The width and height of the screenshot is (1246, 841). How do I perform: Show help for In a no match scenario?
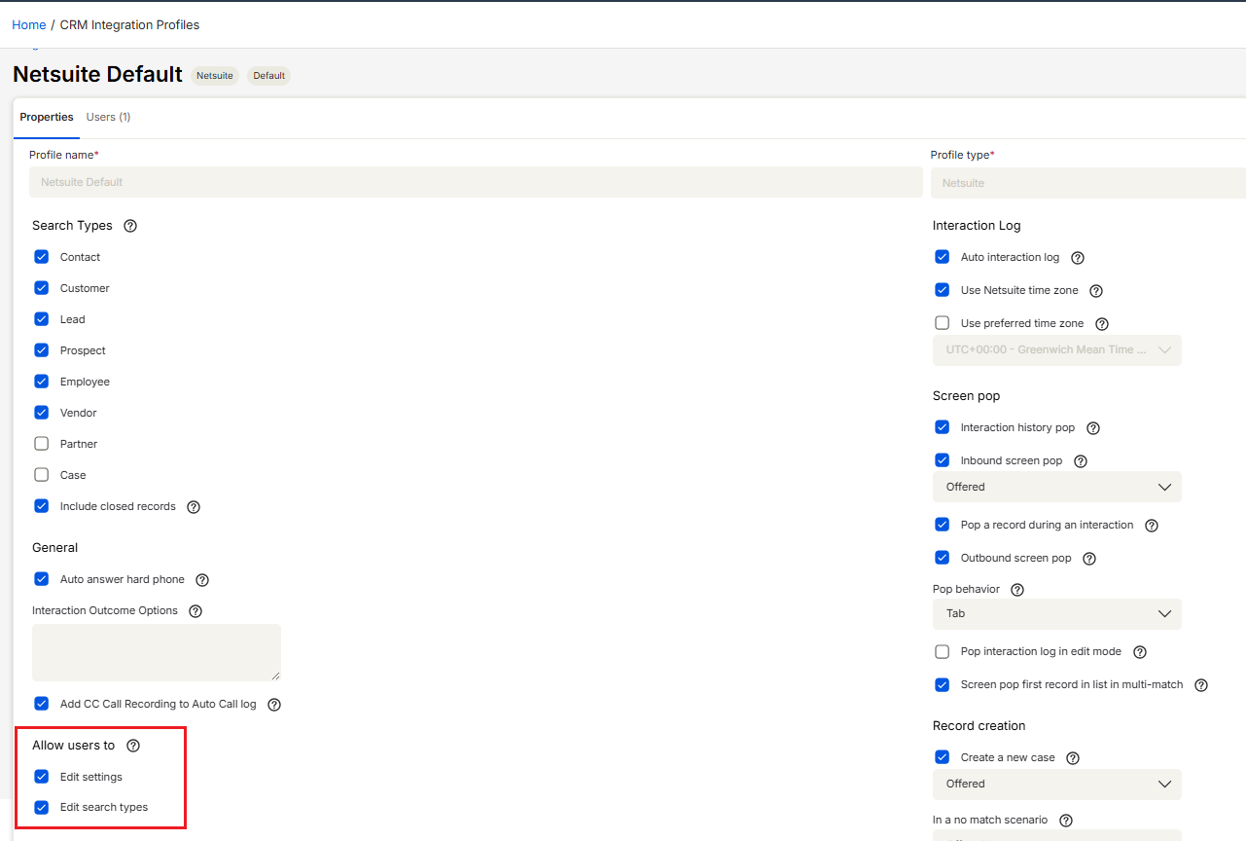(x=1066, y=821)
